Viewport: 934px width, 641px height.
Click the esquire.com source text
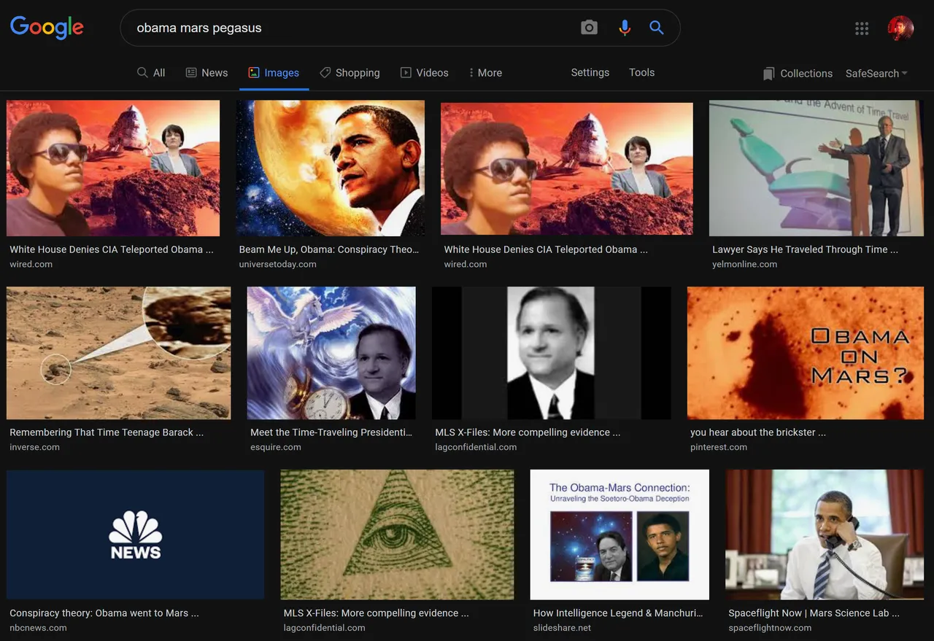[x=276, y=448]
